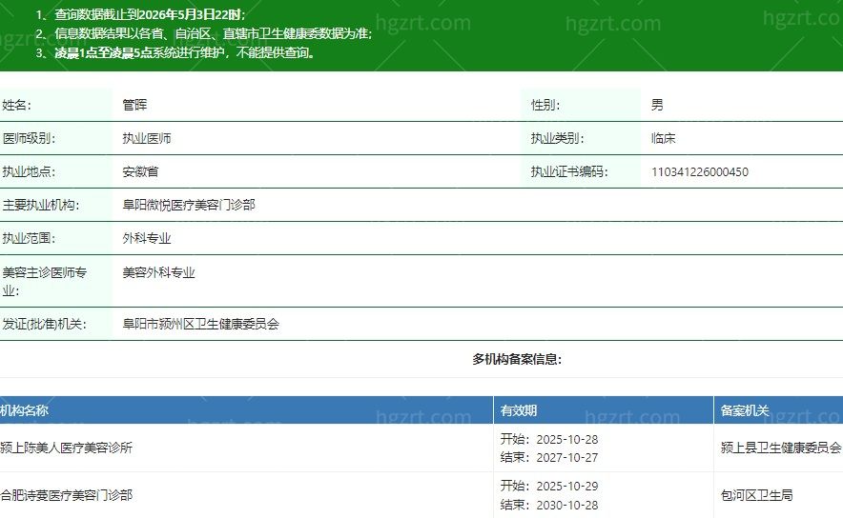Select certificate number 110341226000450
Image resolution: width=843 pixels, height=518 pixels.
(x=699, y=171)
